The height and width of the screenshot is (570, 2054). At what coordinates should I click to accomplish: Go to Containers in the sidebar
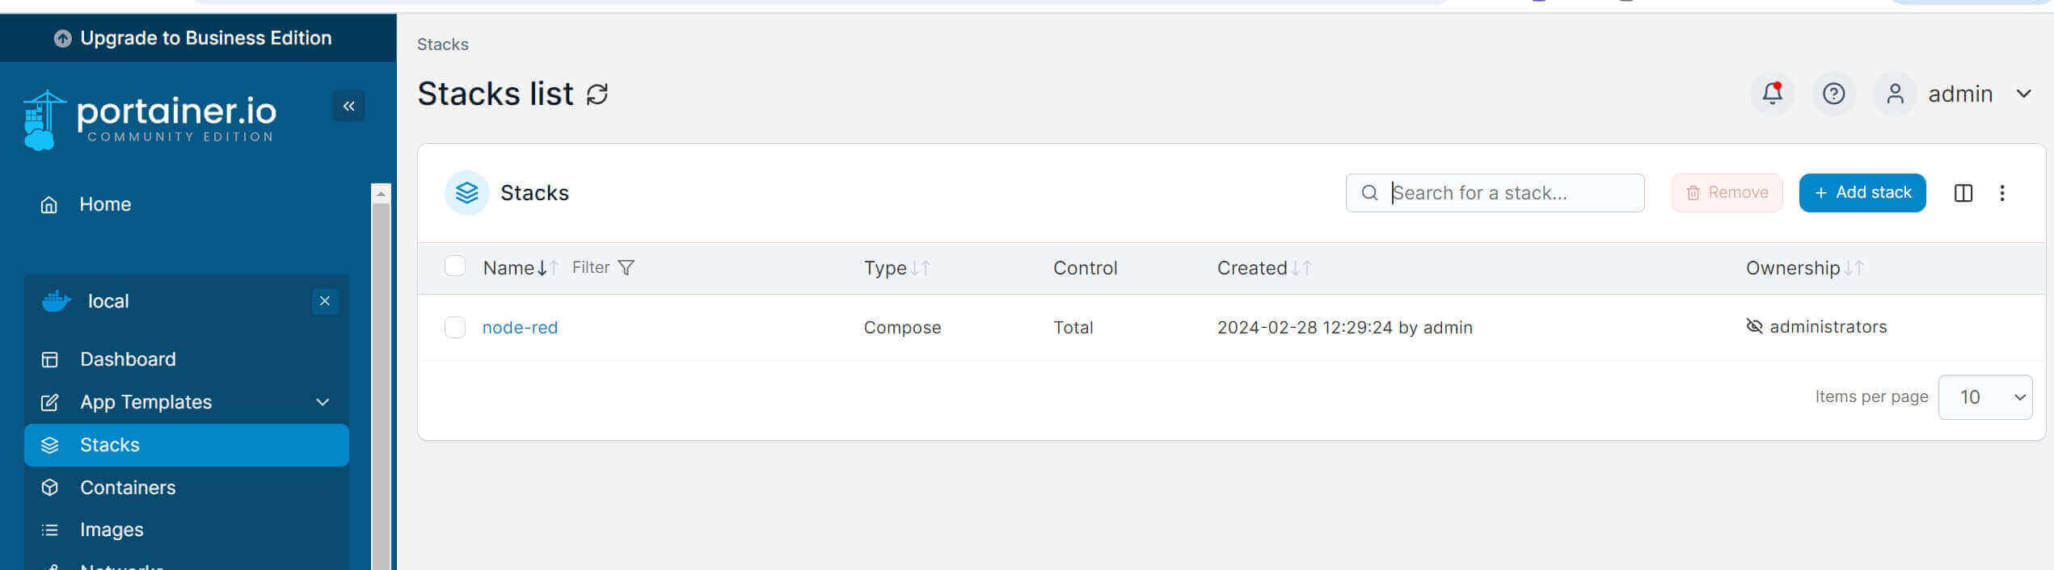click(128, 488)
